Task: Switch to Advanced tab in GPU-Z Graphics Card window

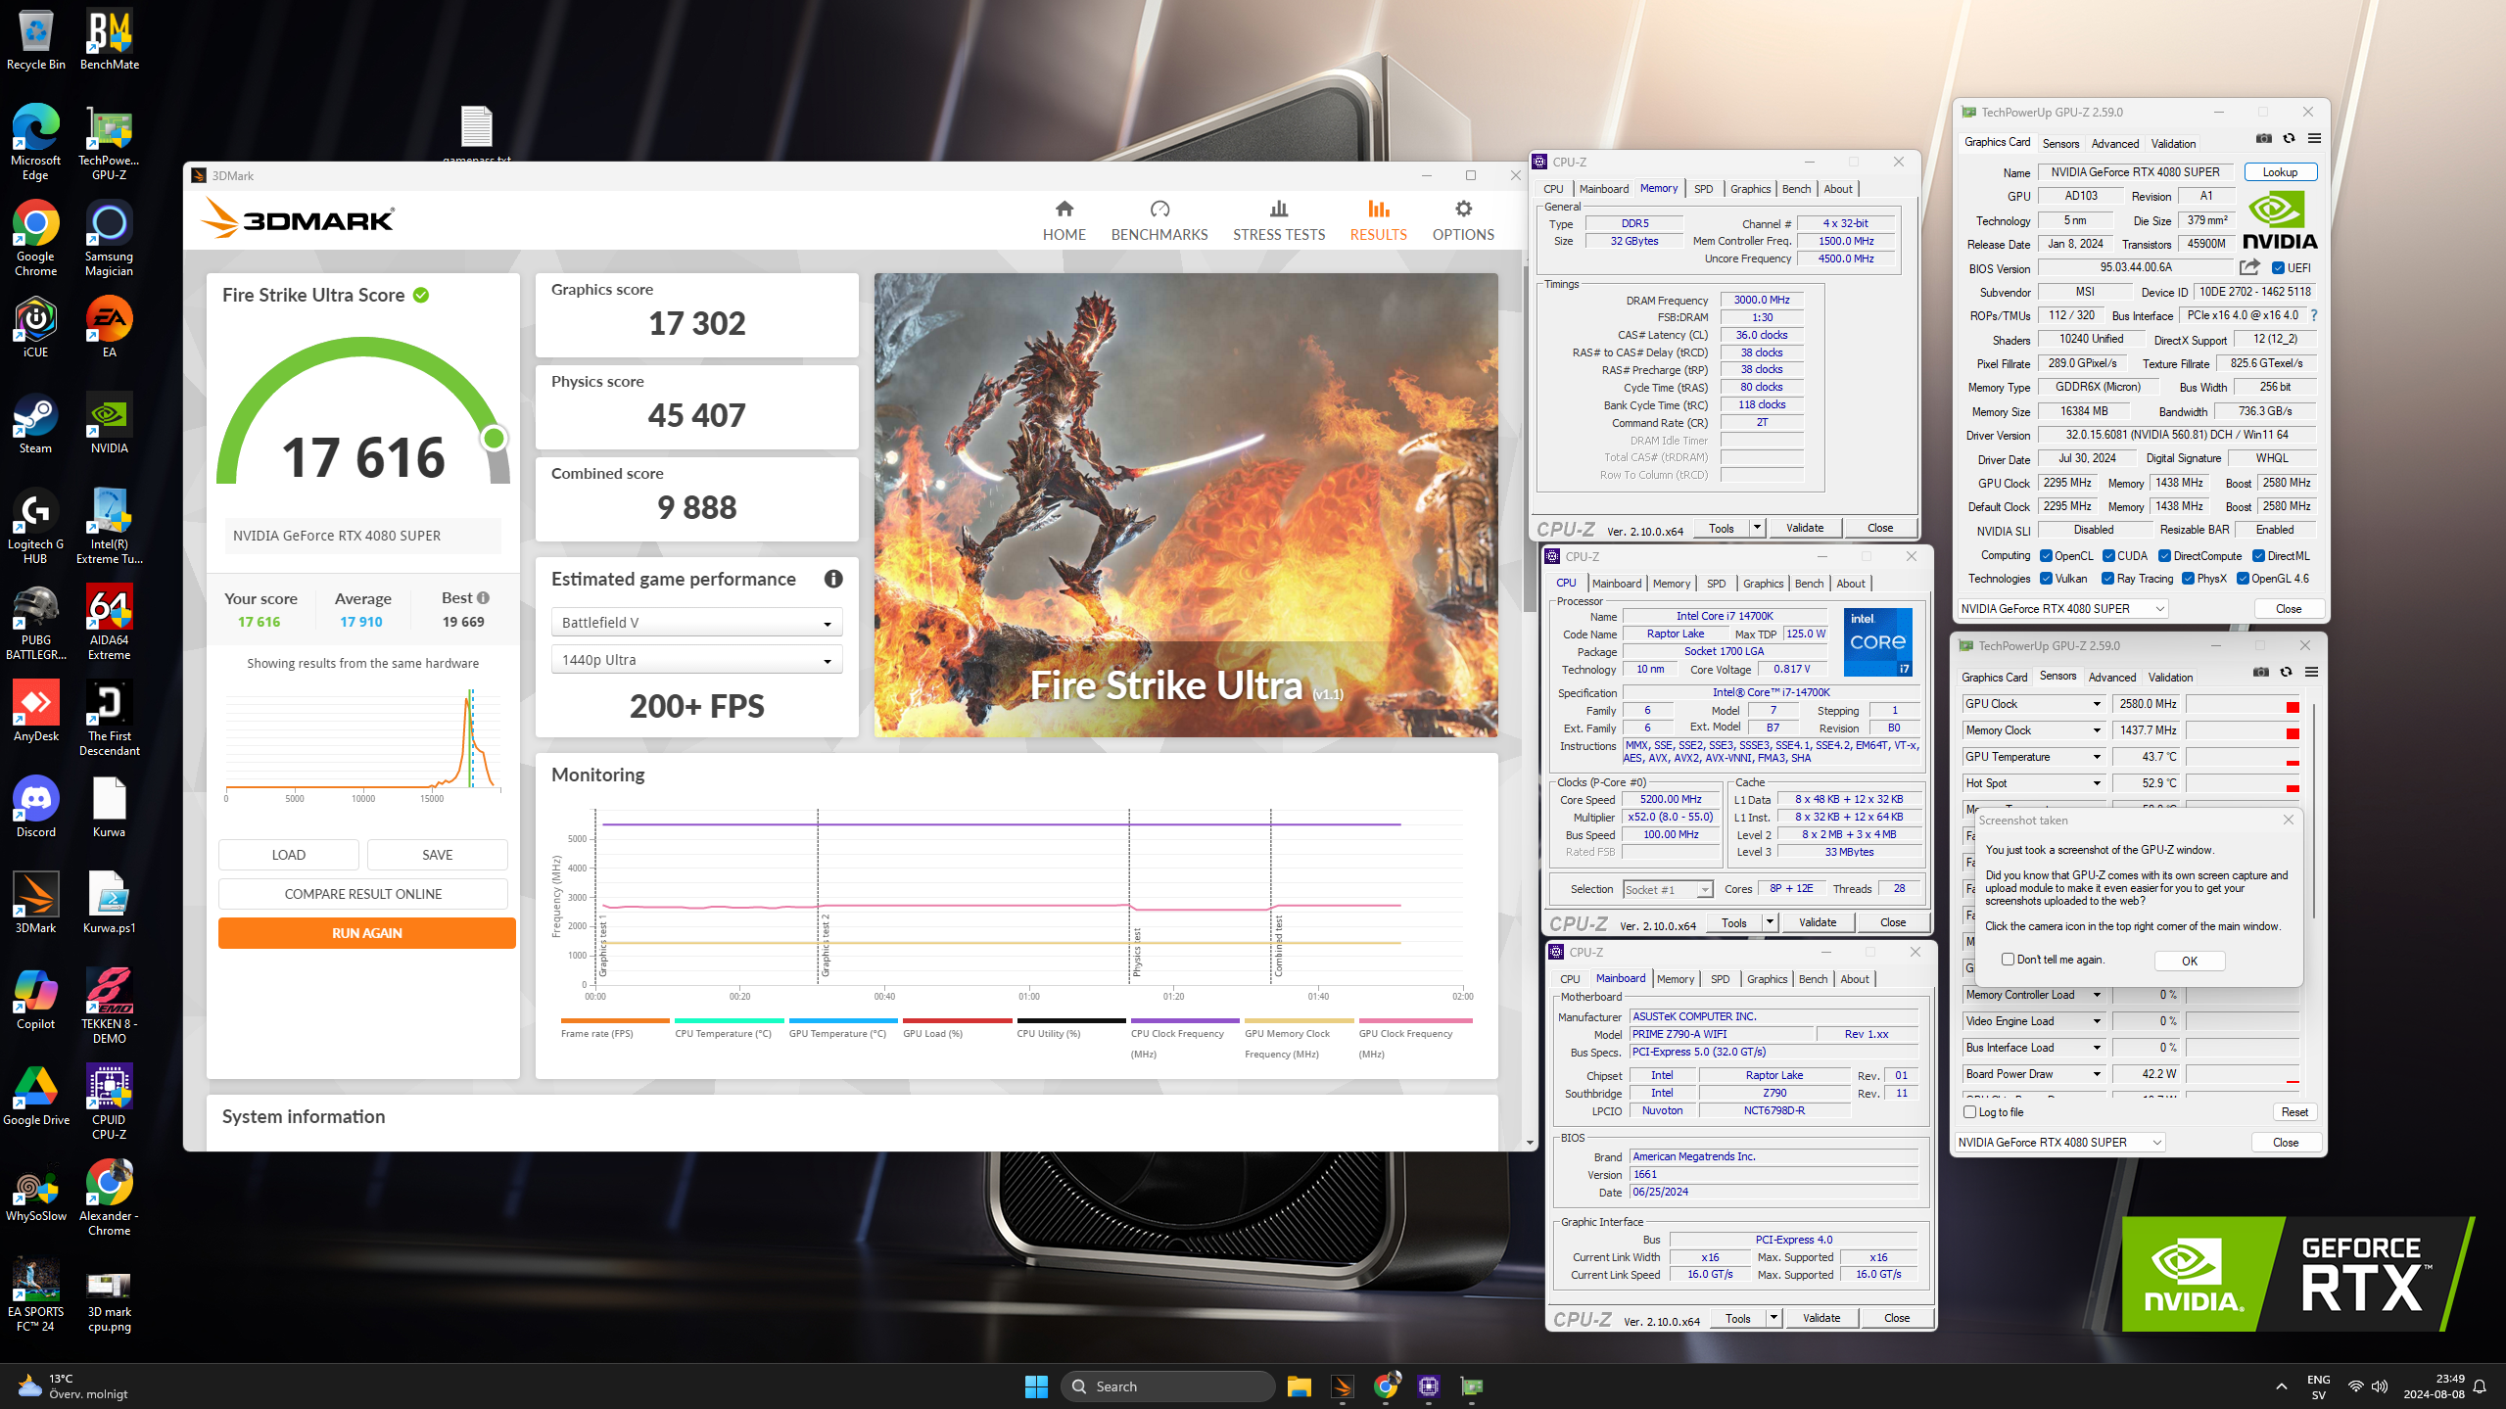Action: [2114, 143]
